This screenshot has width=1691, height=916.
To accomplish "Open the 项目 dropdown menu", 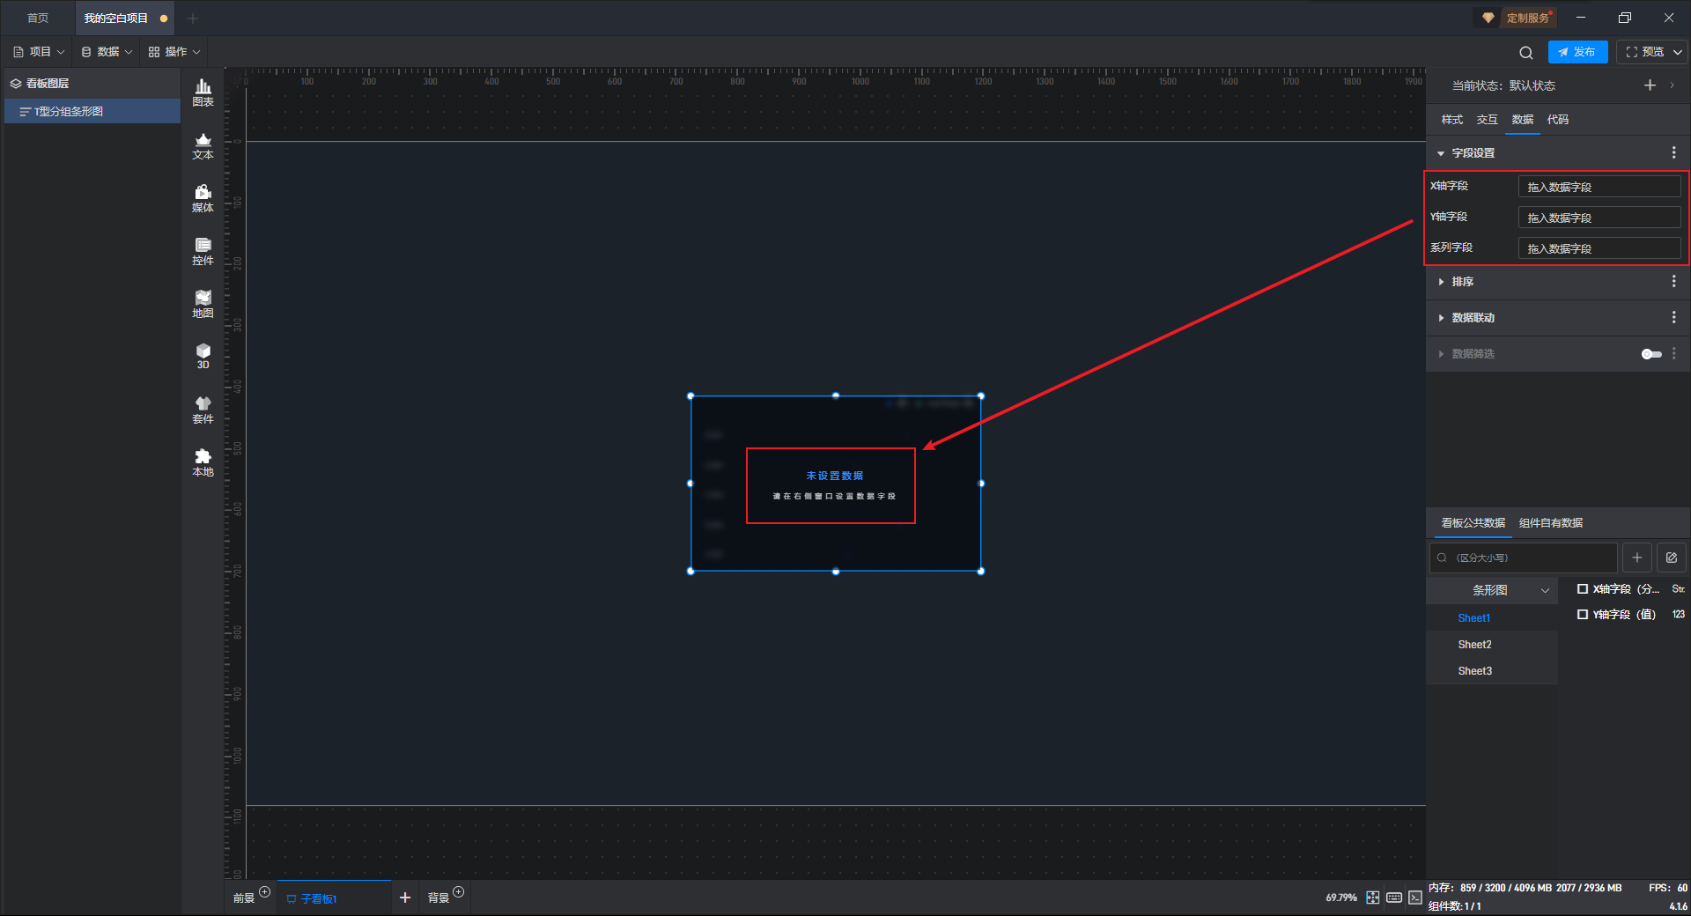I will pyautogui.click(x=39, y=52).
